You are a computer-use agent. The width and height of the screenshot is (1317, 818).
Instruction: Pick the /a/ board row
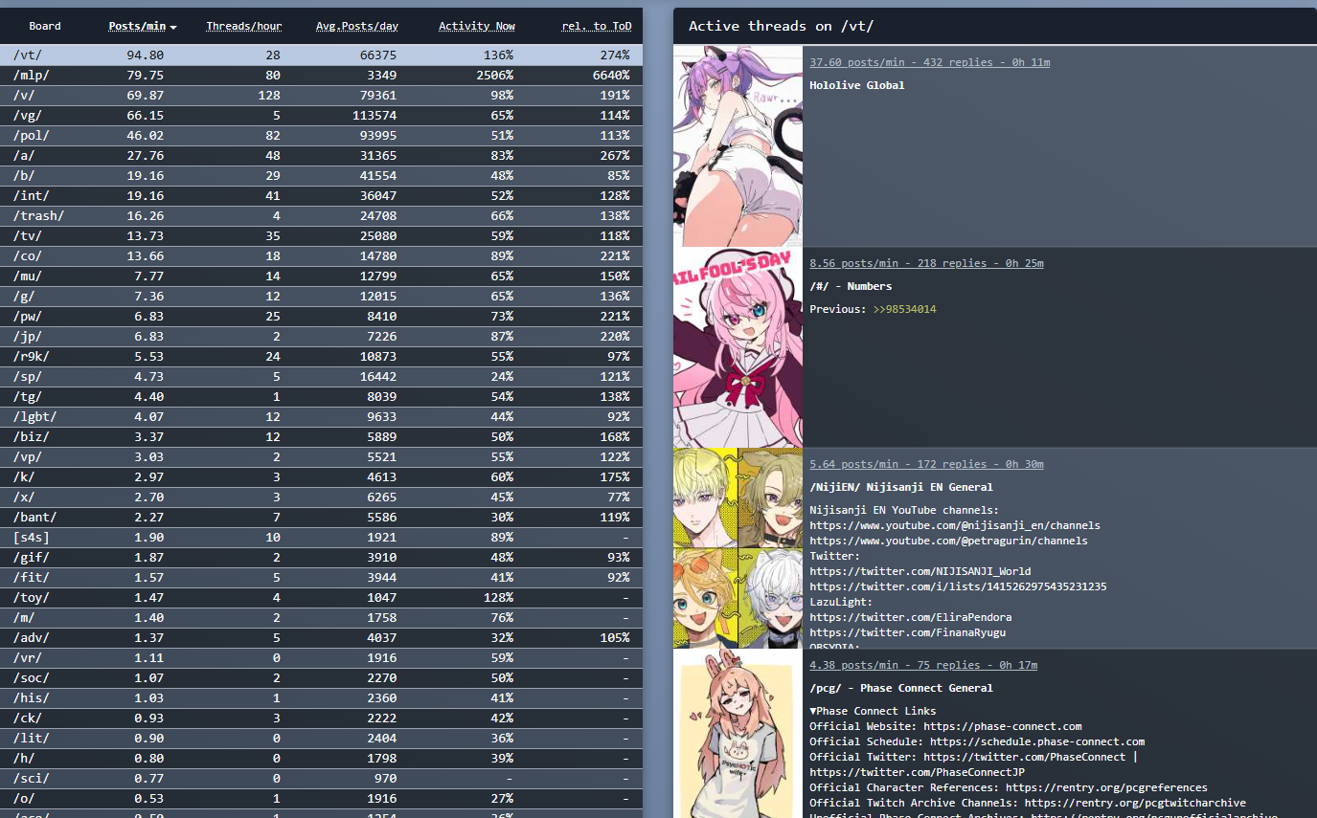click(322, 155)
